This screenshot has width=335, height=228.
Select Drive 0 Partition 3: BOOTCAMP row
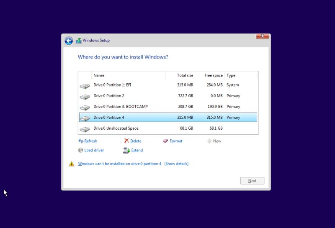point(168,107)
